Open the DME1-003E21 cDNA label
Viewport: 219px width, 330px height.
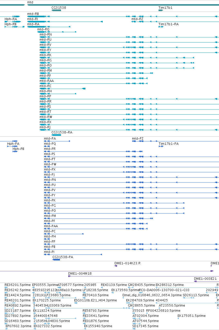click(205, 279)
